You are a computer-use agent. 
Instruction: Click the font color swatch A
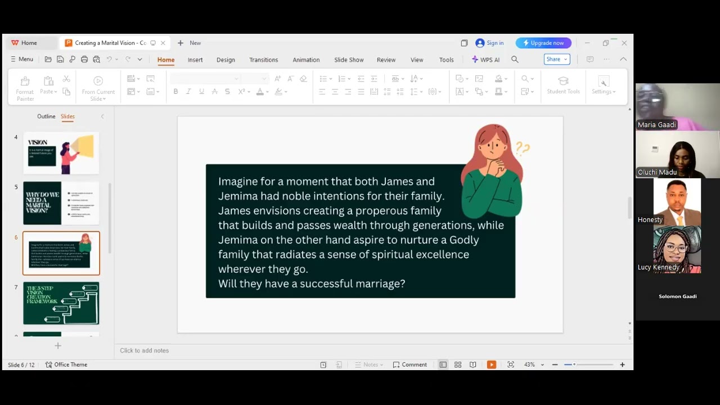pos(259,92)
